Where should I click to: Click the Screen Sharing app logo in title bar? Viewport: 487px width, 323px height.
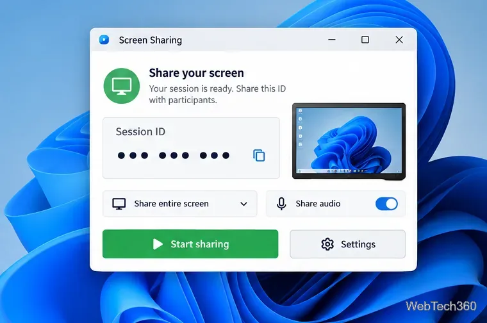[x=104, y=40]
